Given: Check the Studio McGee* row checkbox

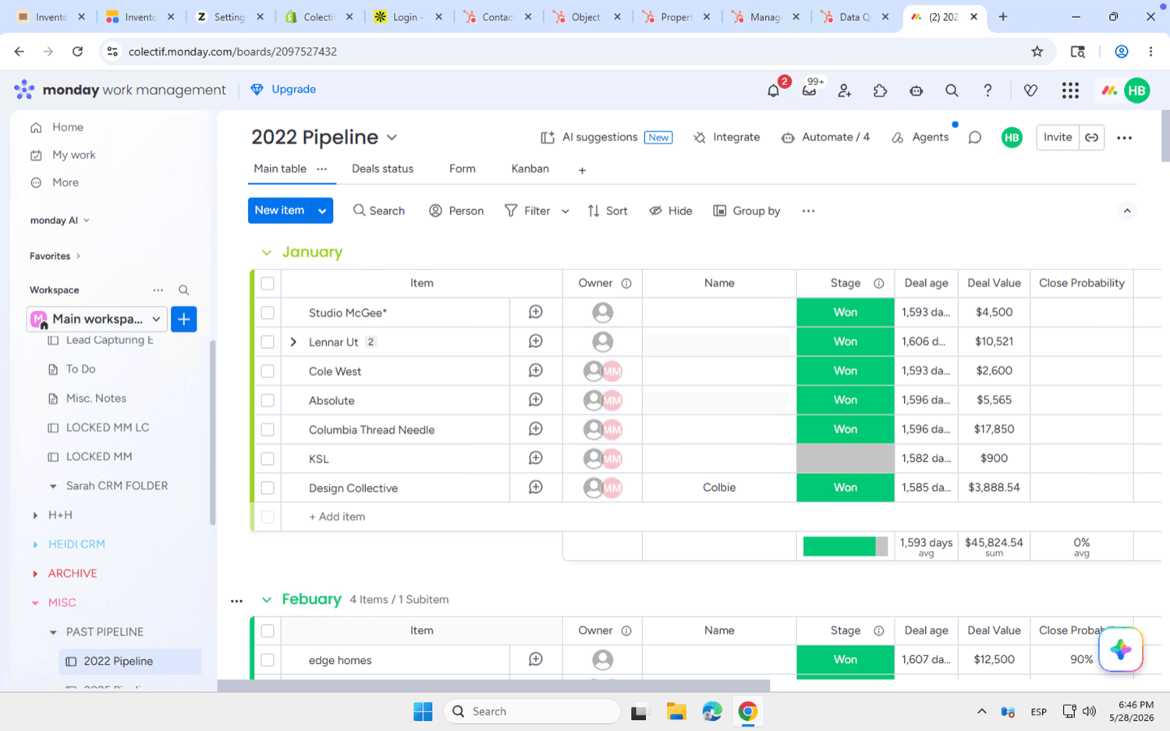Looking at the screenshot, I should pyautogui.click(x=268, y=312).
